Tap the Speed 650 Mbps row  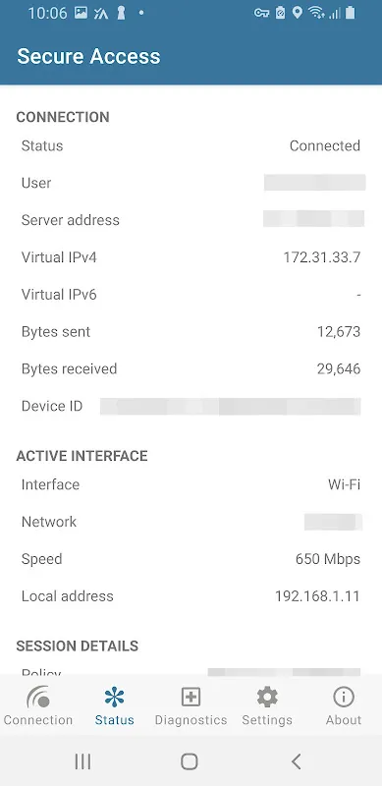pos(191,559)
